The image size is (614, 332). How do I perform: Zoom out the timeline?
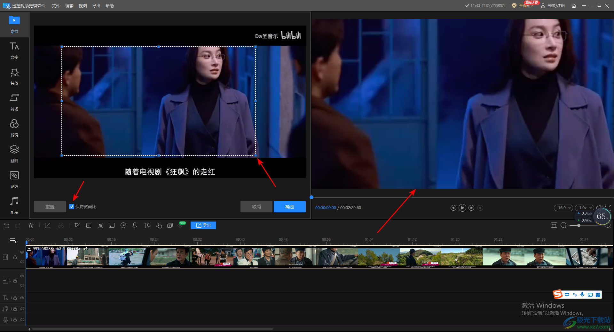tap(563, 225)
